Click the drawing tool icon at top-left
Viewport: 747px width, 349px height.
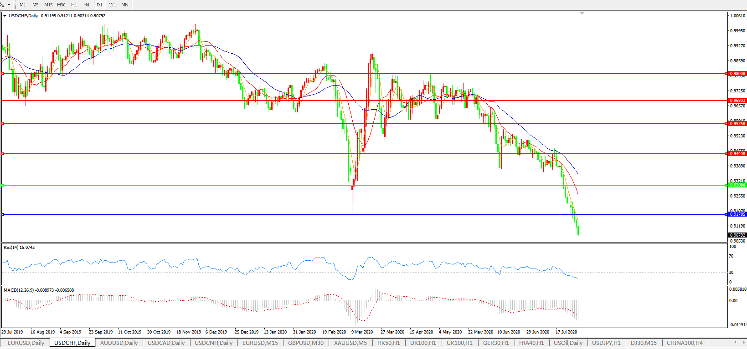[x=2, y=5]
